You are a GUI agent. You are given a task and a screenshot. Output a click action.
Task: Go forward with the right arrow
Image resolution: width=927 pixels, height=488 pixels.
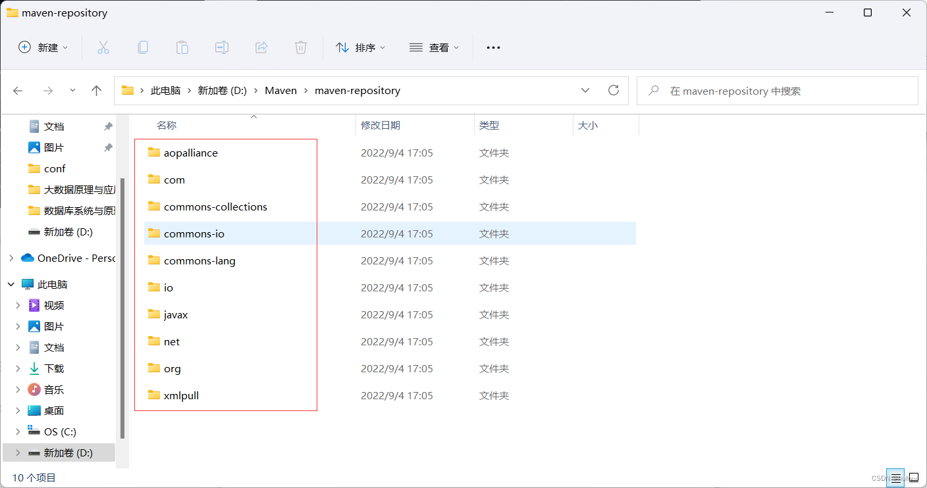(47, 91)
